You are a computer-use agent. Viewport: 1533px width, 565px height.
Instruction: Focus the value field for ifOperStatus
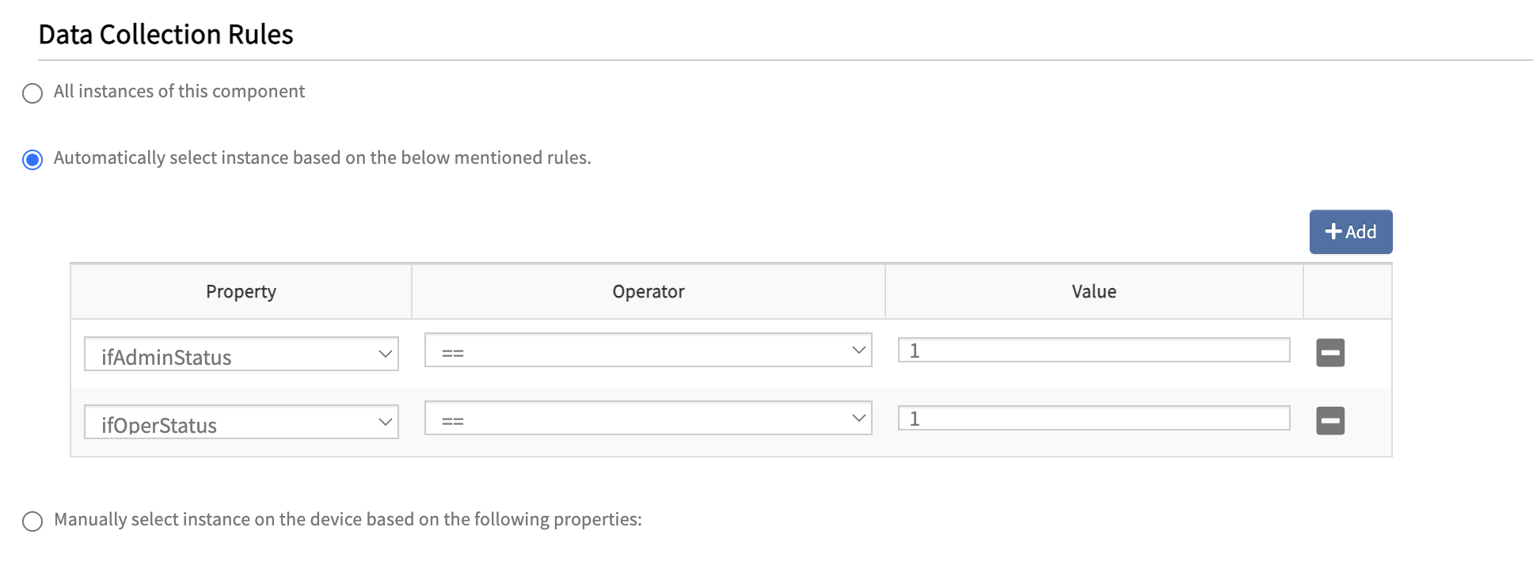[x=1093, y=418]
